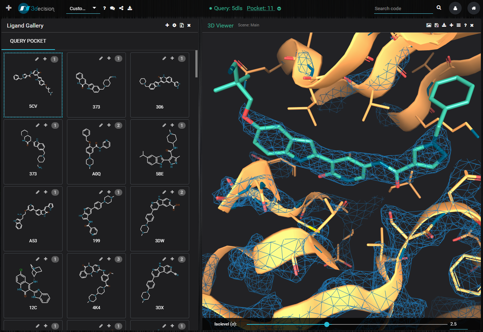
Task: Add ligand 5CV with its plus icon
Action: (45, 59)
